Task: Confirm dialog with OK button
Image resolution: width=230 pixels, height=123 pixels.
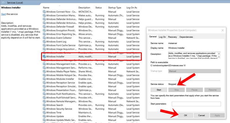Action: (185, 115)
